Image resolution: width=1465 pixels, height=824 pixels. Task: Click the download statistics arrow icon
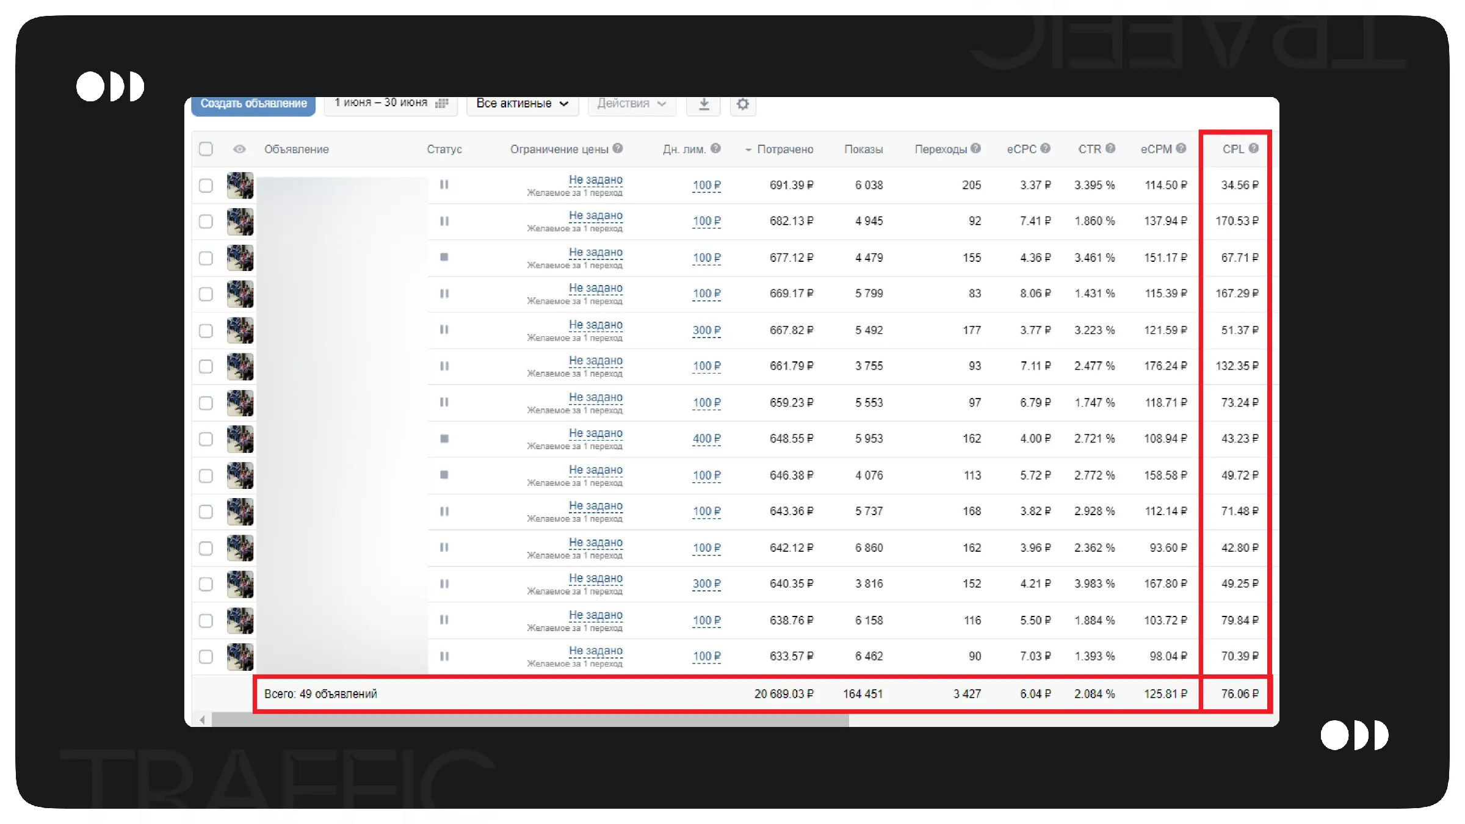pos(703,104)
